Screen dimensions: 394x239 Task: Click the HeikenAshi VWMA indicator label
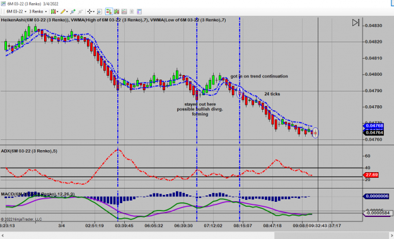[113, 20]
